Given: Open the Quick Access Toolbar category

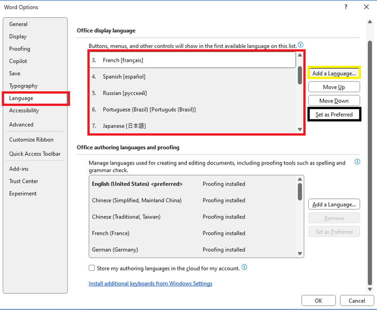Looking at the screenshot, I should [35, 154].
